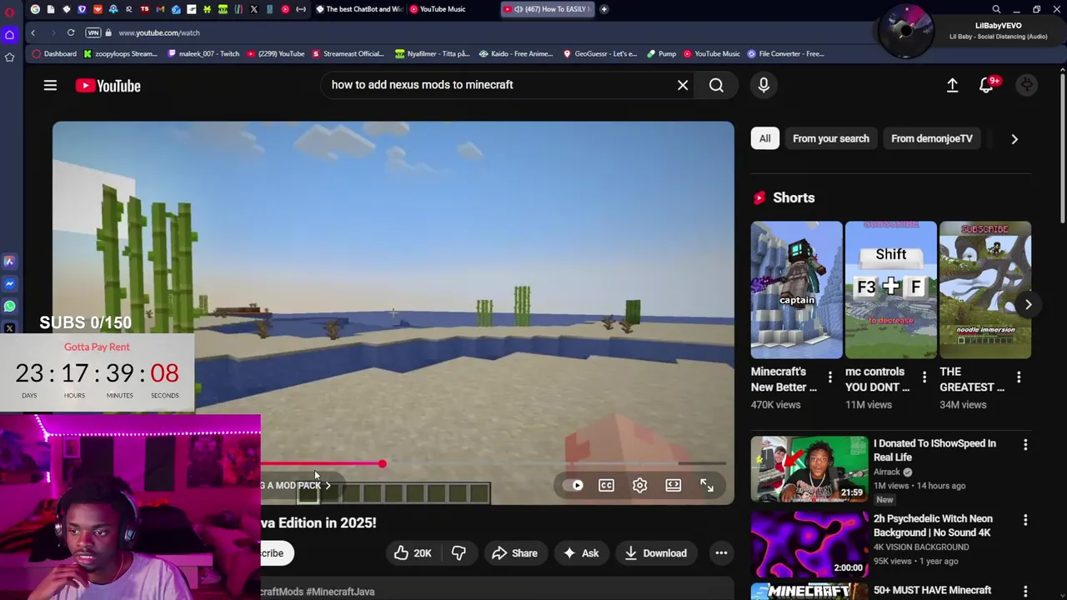Open player settings gear
This screenshot has height=600, width=1067.
tap(639, 485)
